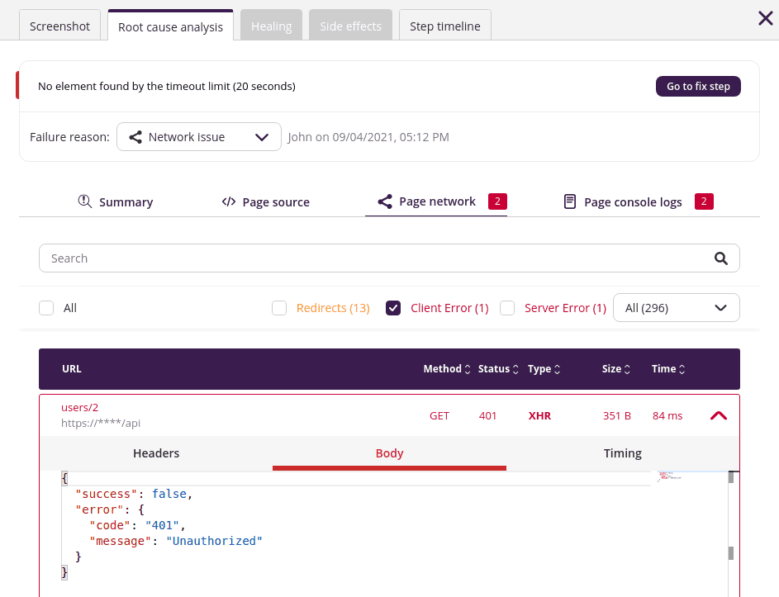Viewport: 779px width, 597px height.
Task: Open the Healing tab
Action: coord(271,26)
